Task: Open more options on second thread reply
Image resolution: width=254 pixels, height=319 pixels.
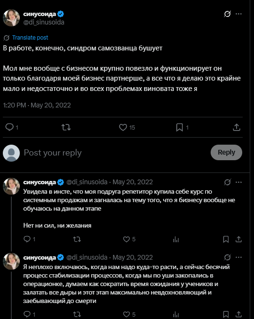Action: (x=238, y=257)
